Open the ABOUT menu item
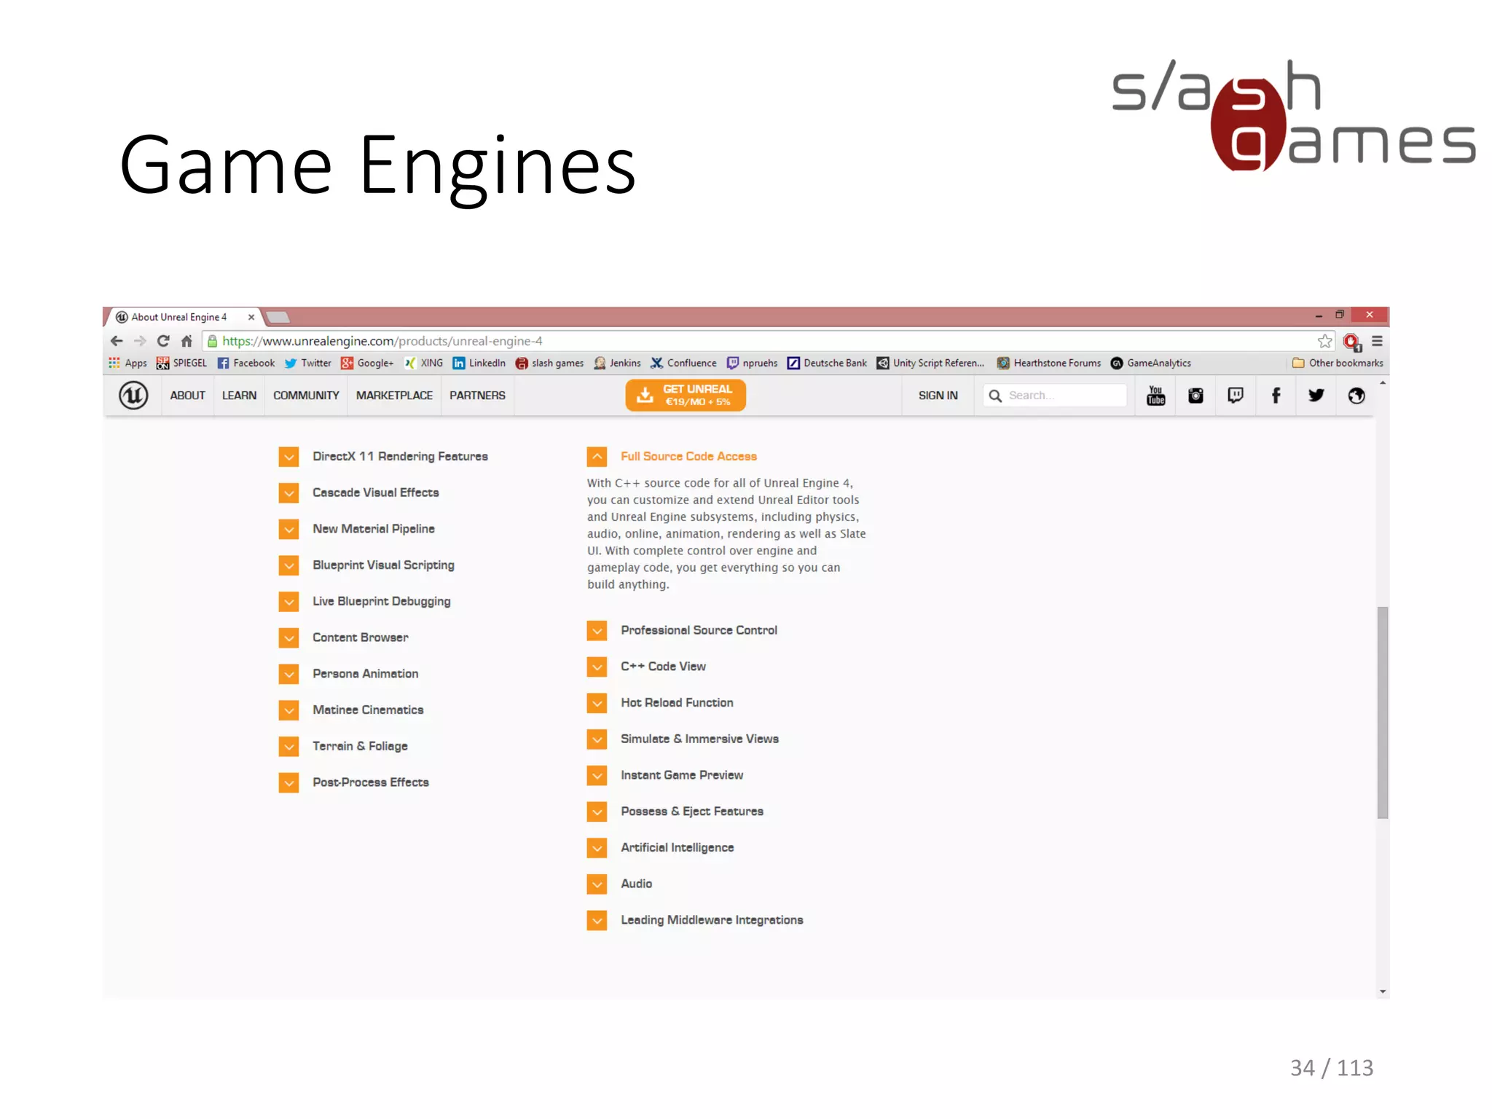Screen dimensions: 1492x1119 click(187, 396)
